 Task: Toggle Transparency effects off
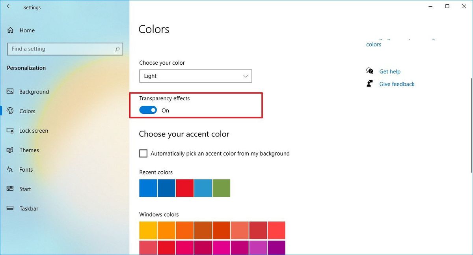tap(148, 110)
